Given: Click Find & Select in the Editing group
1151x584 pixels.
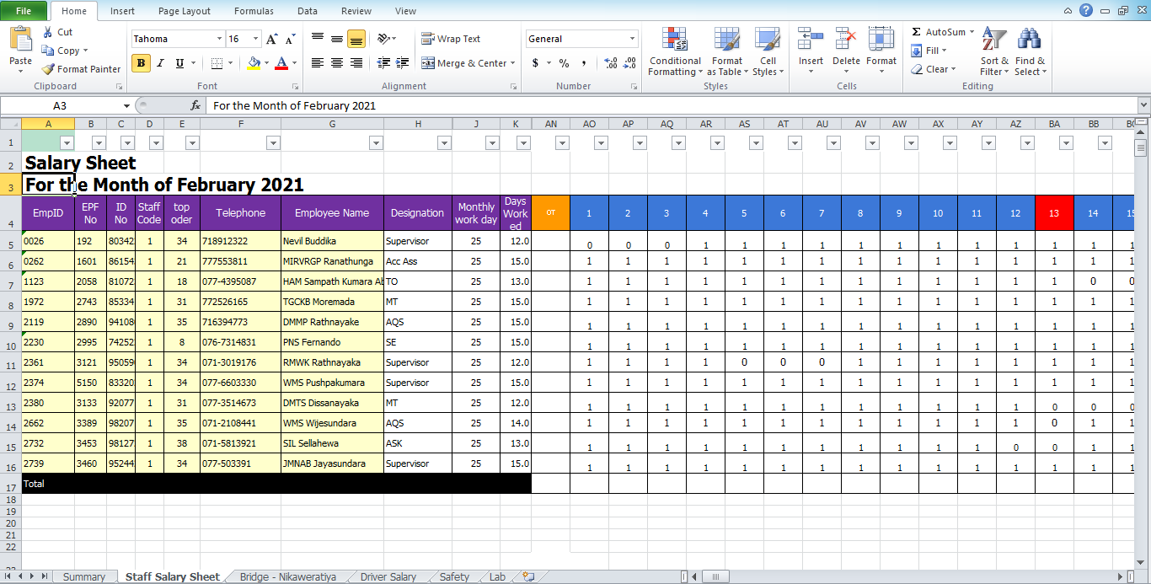Looking at the screenshot, I should click(1031, 51).
